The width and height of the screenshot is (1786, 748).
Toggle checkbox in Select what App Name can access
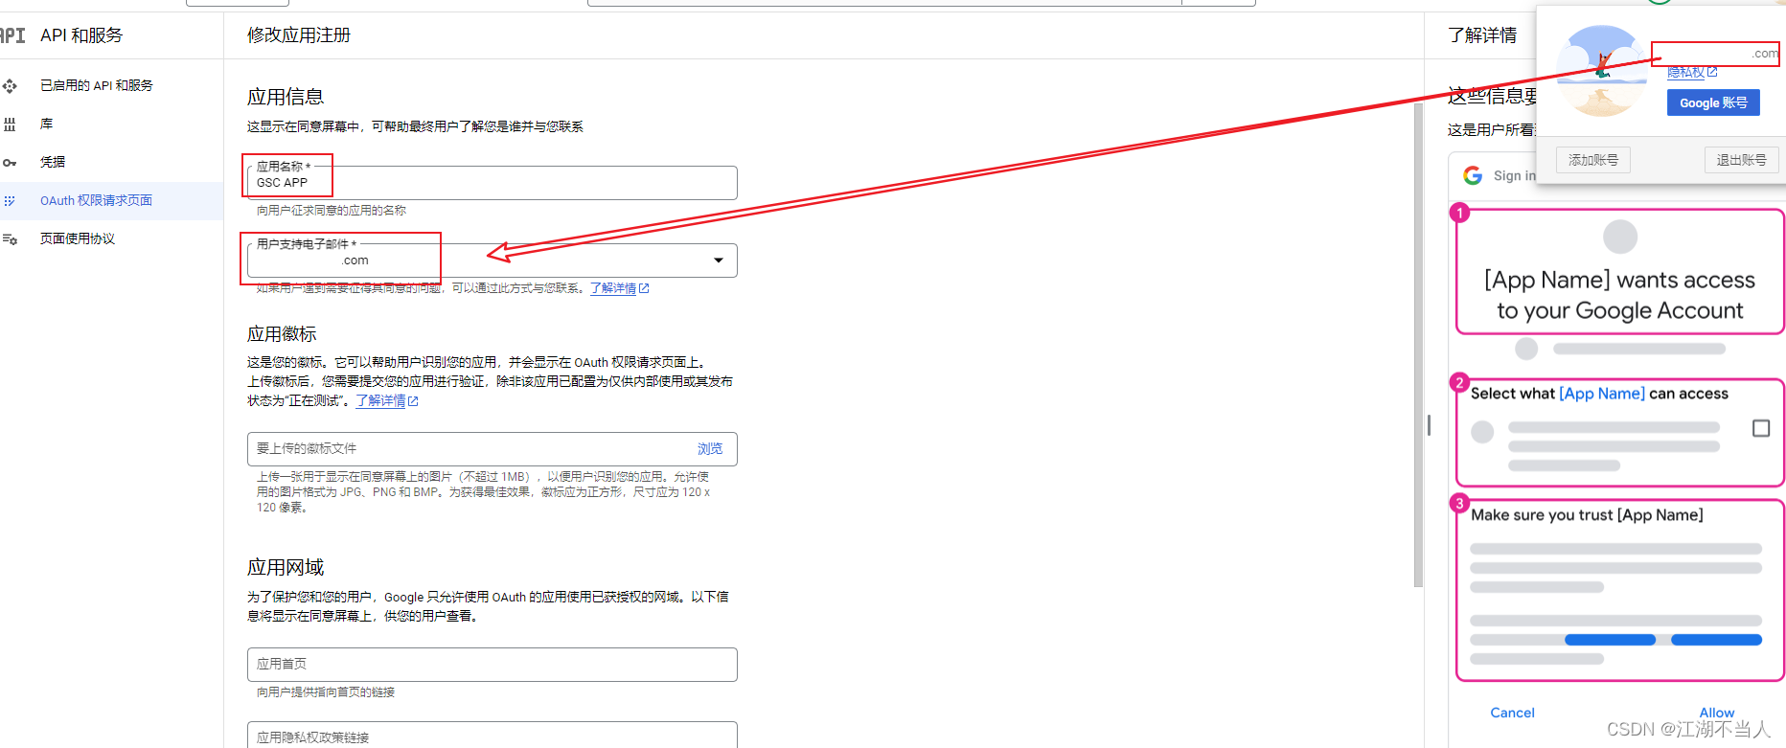tap(1761, 428)
